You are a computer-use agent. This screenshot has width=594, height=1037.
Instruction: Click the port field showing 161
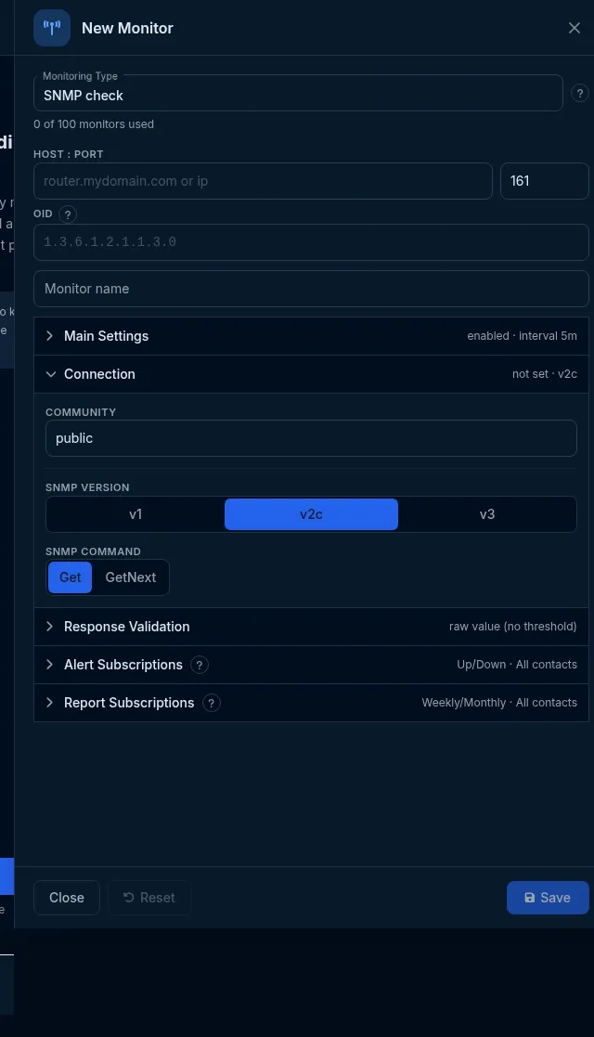point(545,181)
